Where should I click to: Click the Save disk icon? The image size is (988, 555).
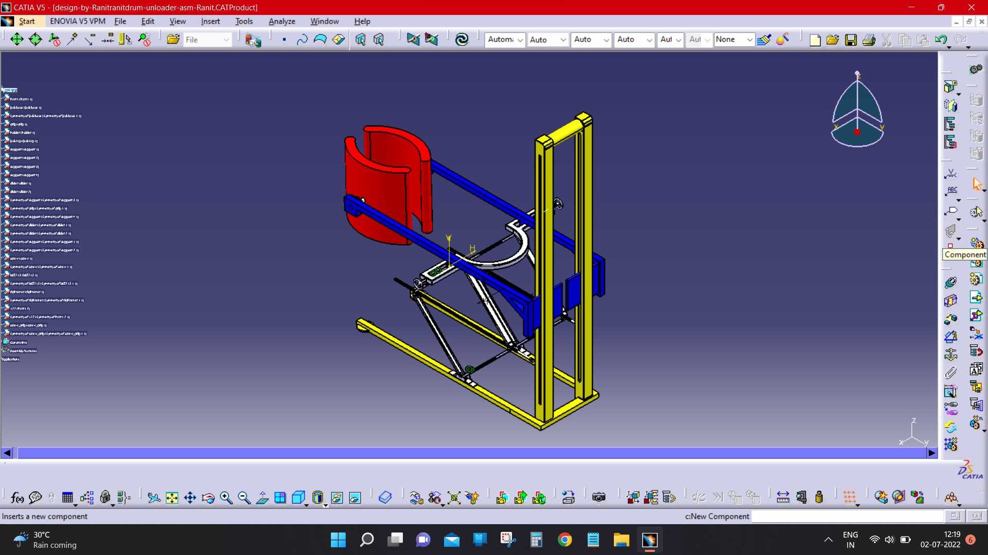pyautogui.click(x=851, y=40)
